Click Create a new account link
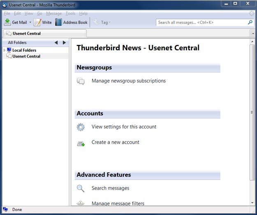The width and height of the screenshot is (257, 215). point(116,142)
